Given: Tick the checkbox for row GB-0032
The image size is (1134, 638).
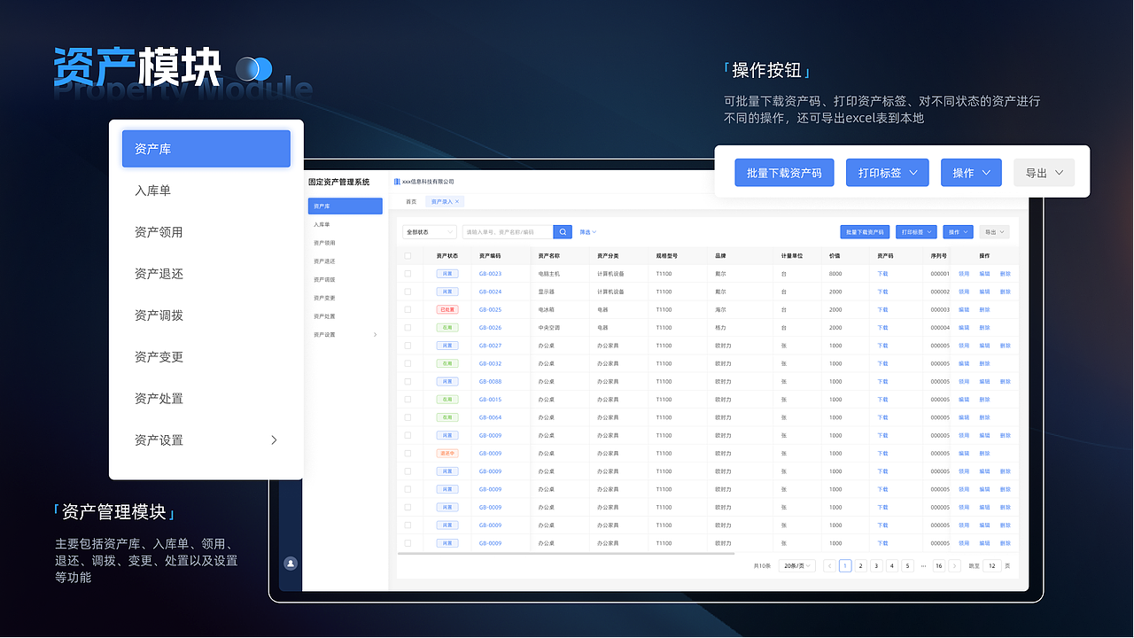Looking at the screenshot, I should (408, 363).
